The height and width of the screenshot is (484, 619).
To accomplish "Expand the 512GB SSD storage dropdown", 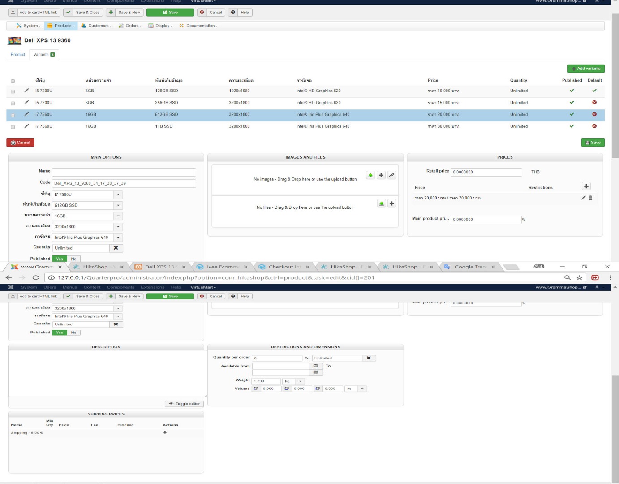I will point(118,205).
